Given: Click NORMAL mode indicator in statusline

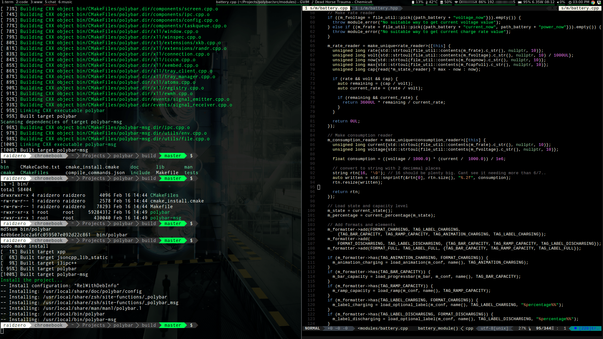Looking at the screenshot, I should (312, 328).
